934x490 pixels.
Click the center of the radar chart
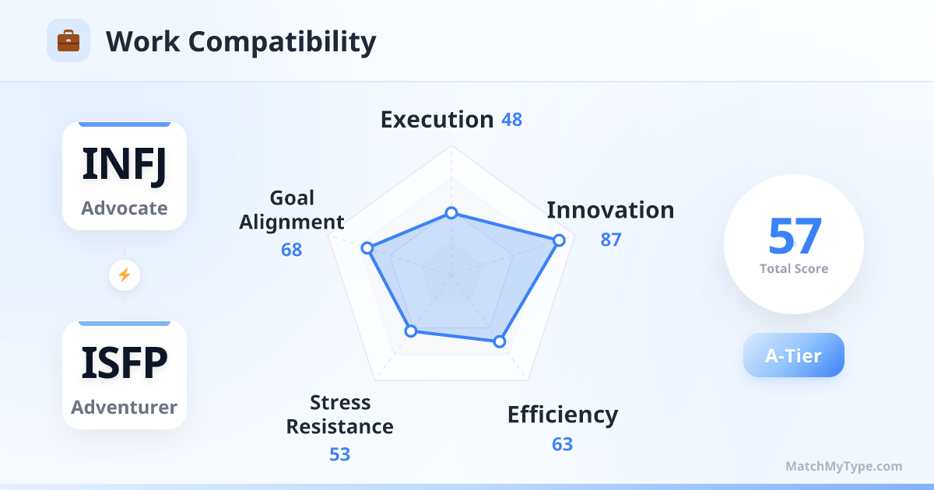451,275
